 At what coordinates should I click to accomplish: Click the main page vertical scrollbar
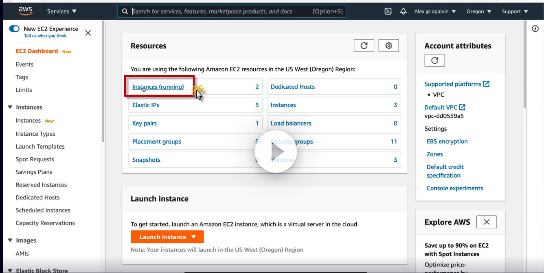point(525,65)
